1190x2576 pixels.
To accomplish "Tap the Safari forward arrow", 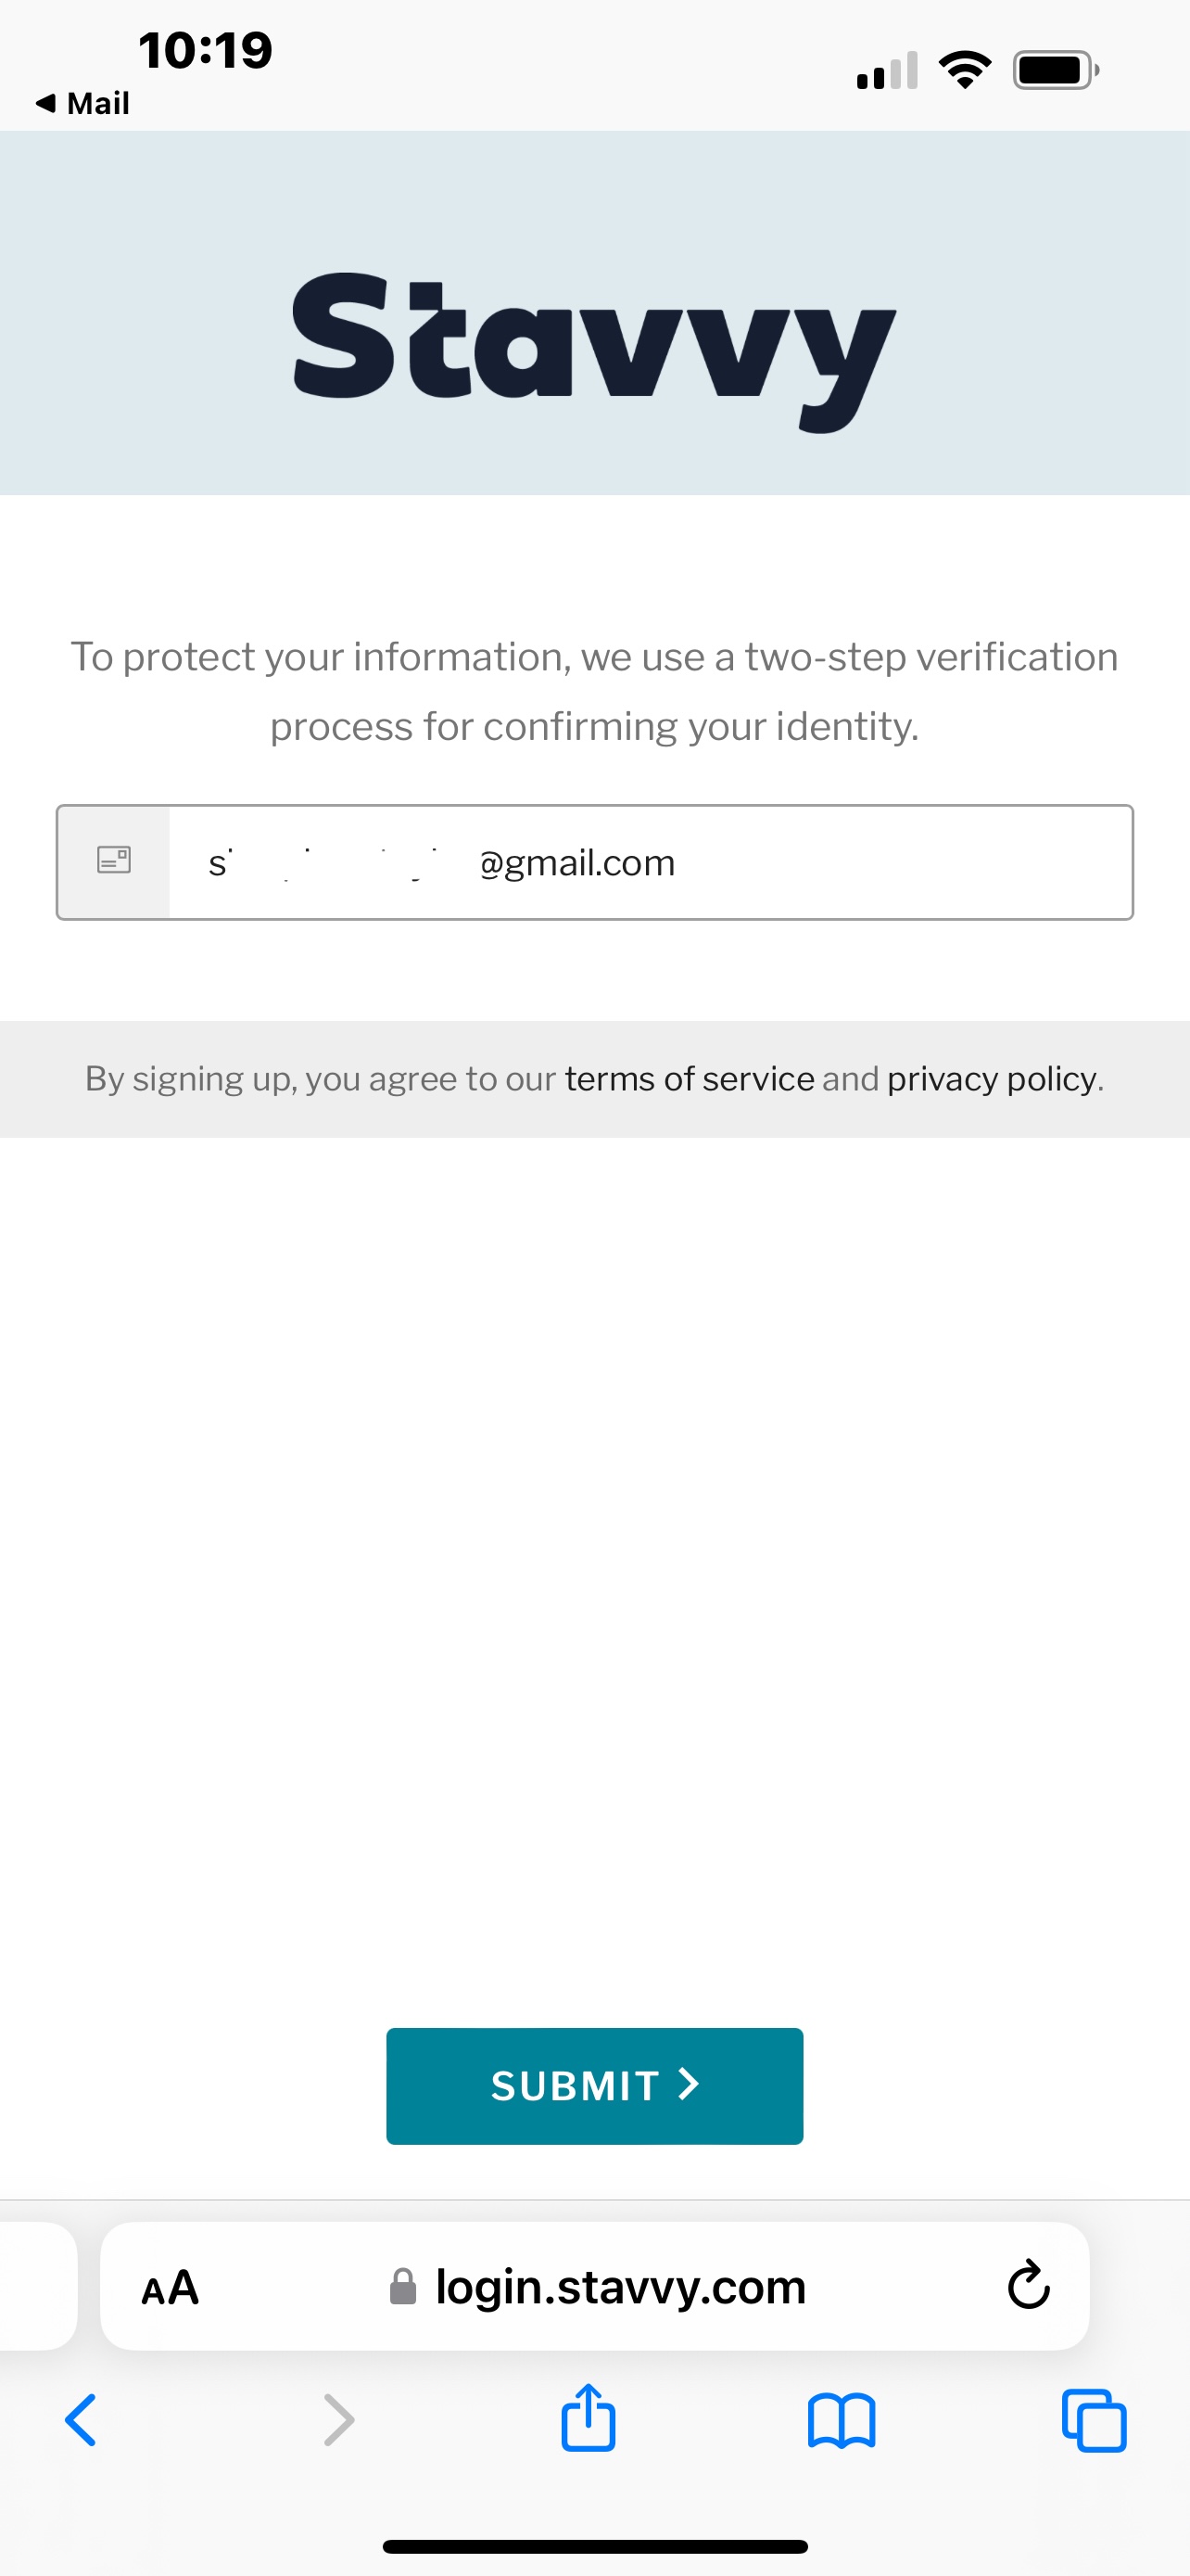I will click(x=340, y=2420).
